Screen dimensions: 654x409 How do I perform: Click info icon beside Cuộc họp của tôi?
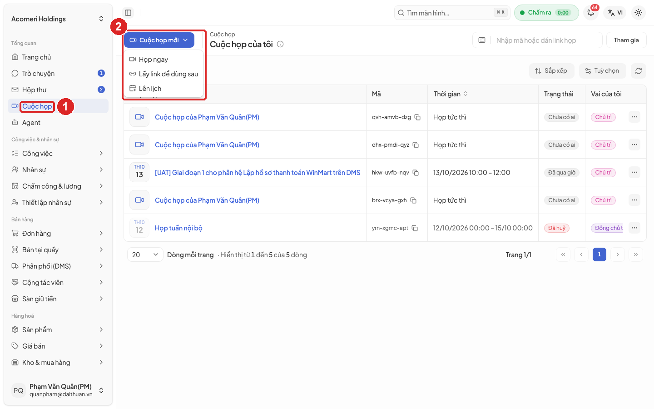[x=280, y=44]
